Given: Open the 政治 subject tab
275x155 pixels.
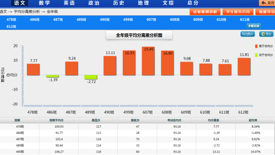Looking at the screenshot, I should point(94,3).
